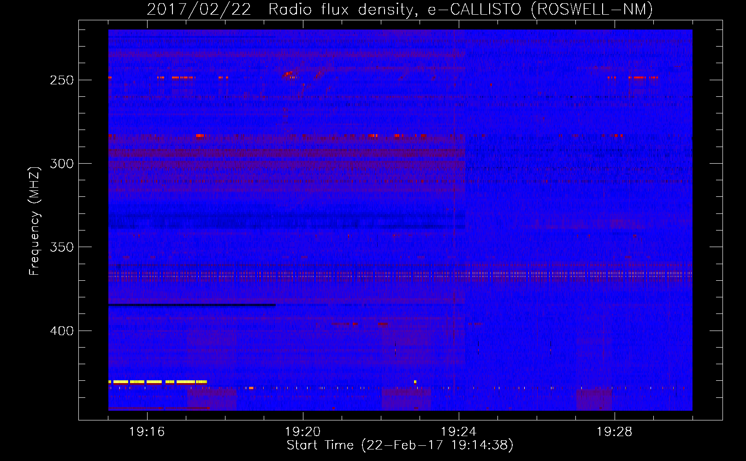Click the plot title '2017/02/22 Radio flux density'
Viewport: 746px width, 461px height.
click(280, 10)
